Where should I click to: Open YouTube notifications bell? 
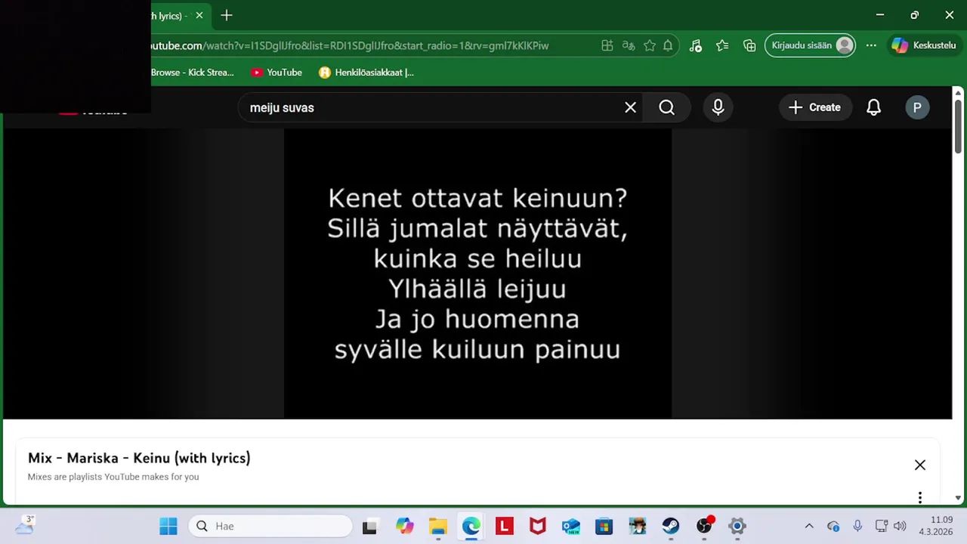point(873,107)
